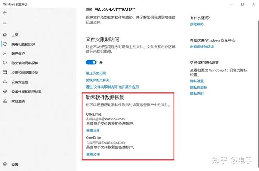
Task: Click the Home (主页) house icon
Action: [5, 34]
